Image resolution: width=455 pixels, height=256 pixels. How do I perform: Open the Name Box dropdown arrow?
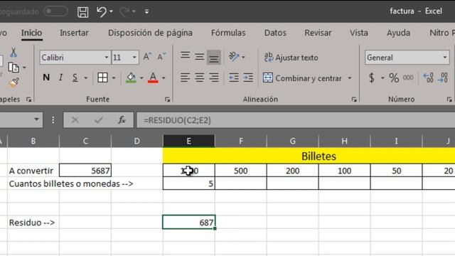coord(36,119)
